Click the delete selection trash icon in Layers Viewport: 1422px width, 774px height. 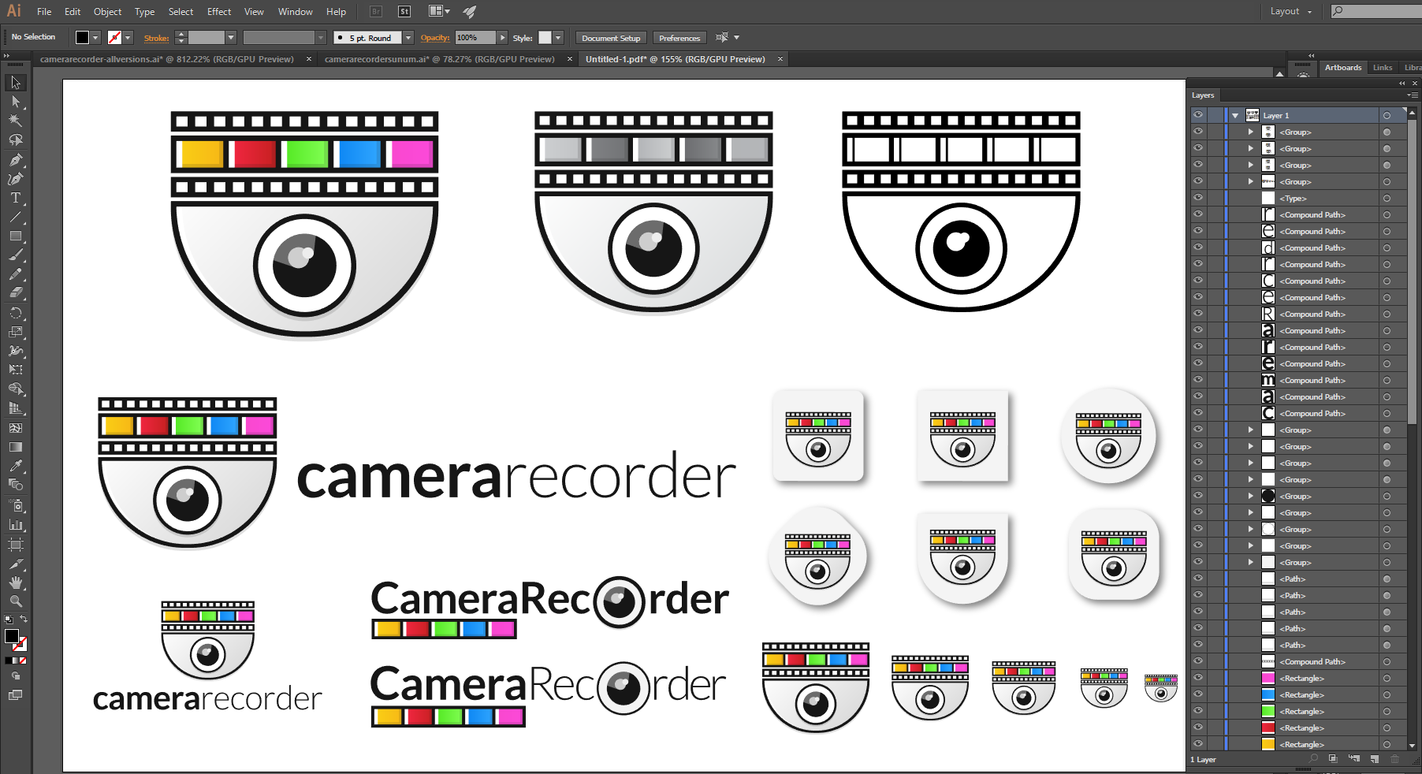[1394, 759]
